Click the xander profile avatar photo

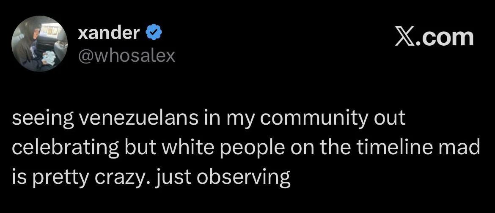40,44
